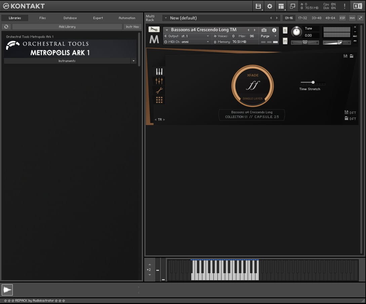Open the wrench settings page in instrument
366x304 pixels.
pos(159,90)
